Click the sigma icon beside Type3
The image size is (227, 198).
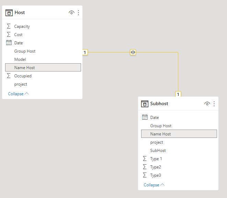pos(145,175)
